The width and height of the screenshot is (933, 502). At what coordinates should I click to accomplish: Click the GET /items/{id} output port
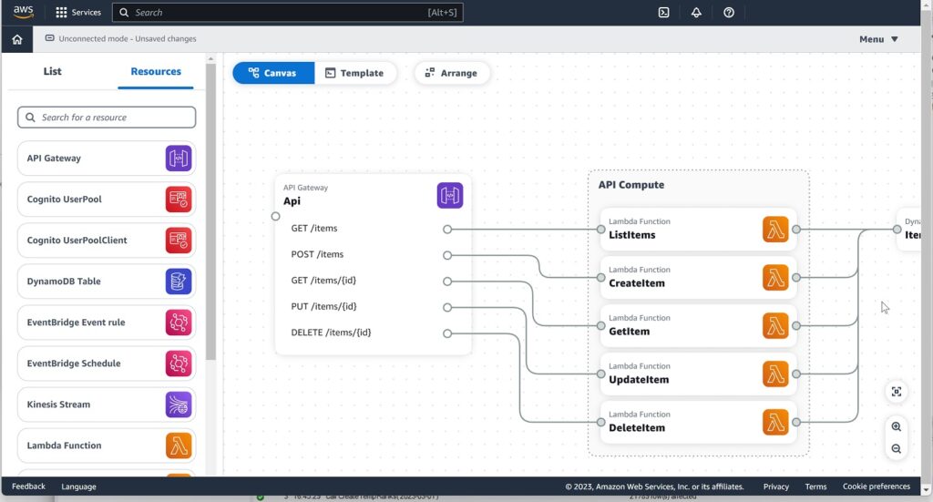[x=446, y=282]
